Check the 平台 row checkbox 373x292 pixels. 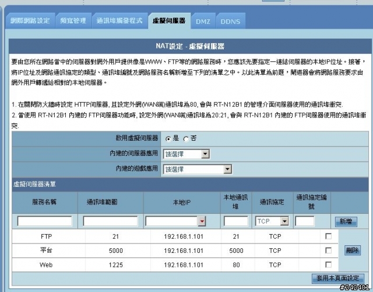coord(328,251)
